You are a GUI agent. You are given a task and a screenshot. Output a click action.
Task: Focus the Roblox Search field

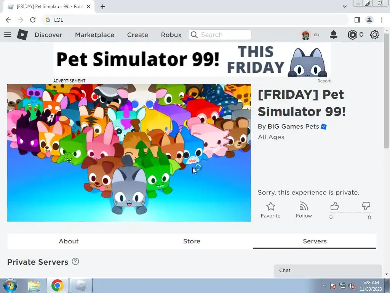tap(220, 35)
